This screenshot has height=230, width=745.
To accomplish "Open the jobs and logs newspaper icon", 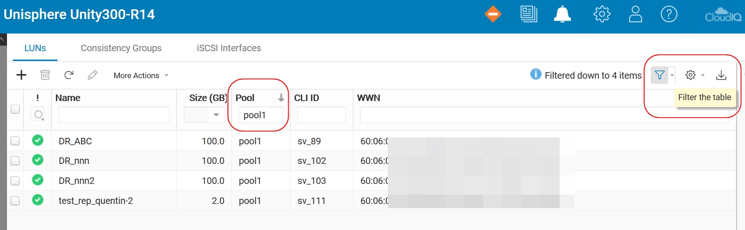I will coord(529,14).
